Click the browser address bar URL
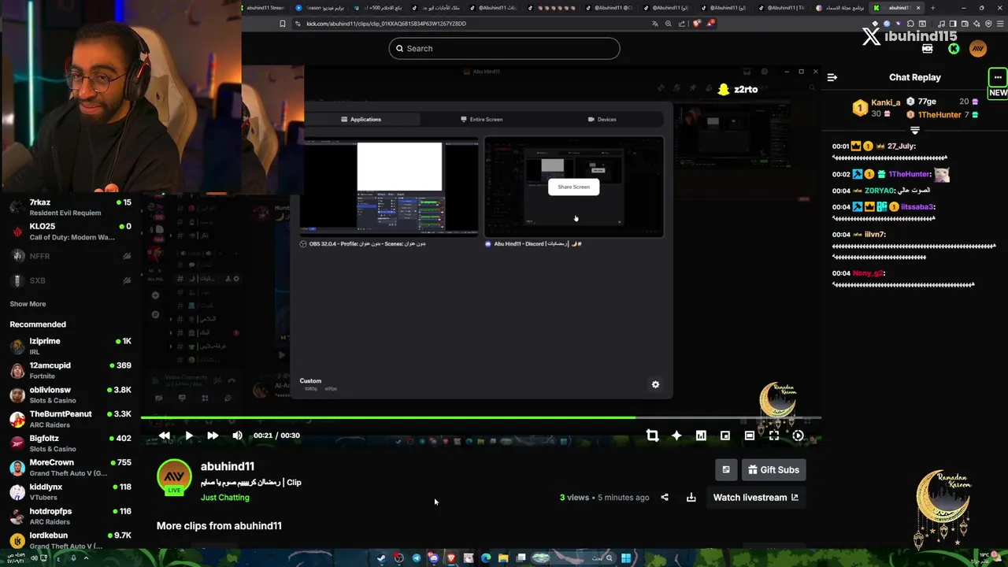Screen dimensions: 1008x567 [386, 24]
